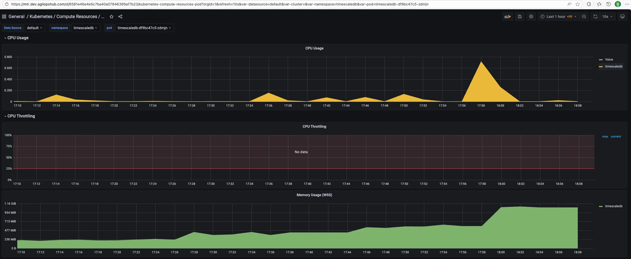The height and width of the screenshot is (259, 631).
Task: Toggle timescaledb series in CPU Usage legend
Action: [613, 67]
